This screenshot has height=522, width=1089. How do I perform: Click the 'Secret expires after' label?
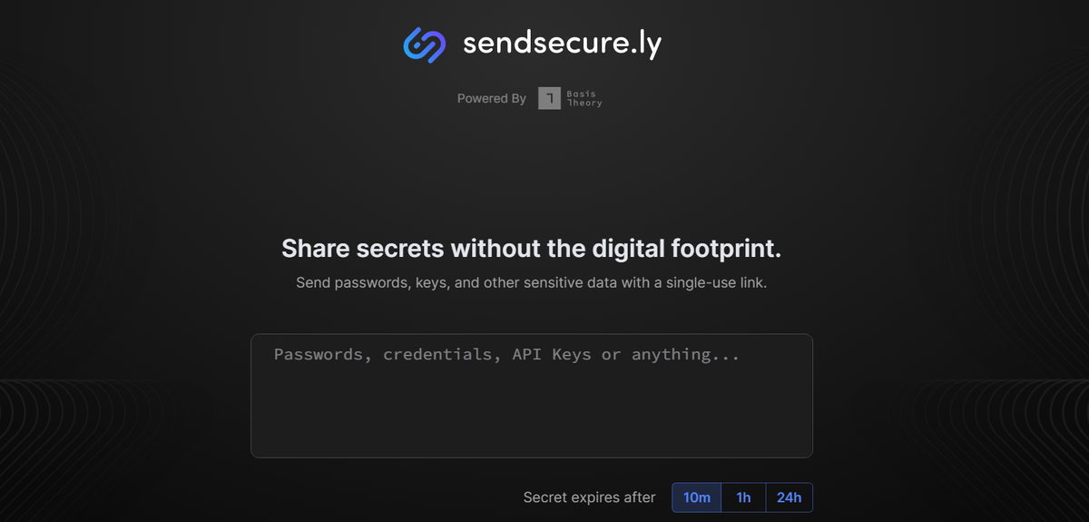coord(589,497)
